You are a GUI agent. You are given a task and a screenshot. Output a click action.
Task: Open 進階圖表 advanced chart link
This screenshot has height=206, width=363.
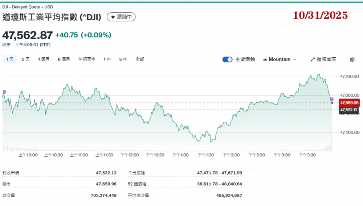pos(326,59)
